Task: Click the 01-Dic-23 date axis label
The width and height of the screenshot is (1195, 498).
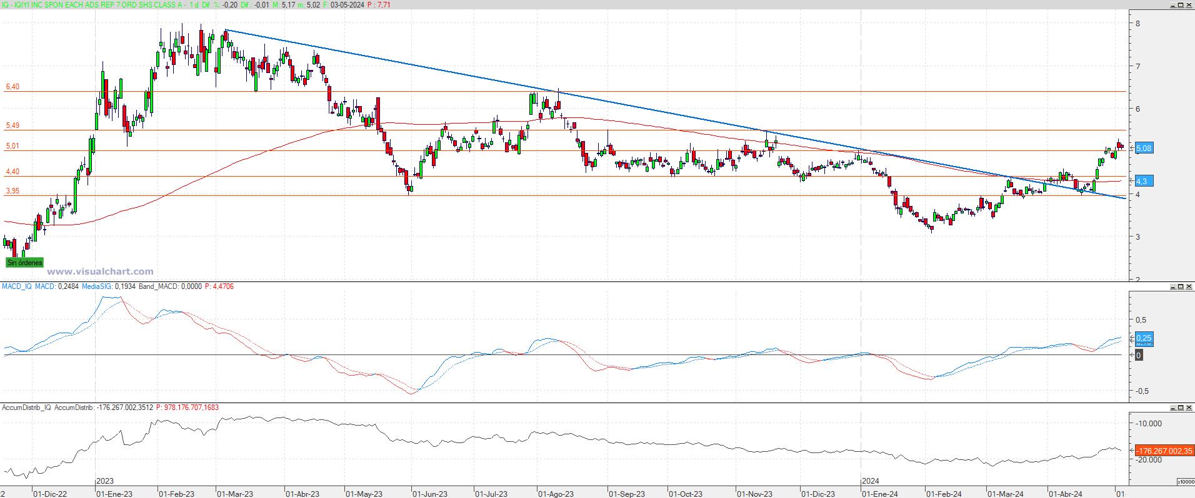Action: tap(818, 494)
